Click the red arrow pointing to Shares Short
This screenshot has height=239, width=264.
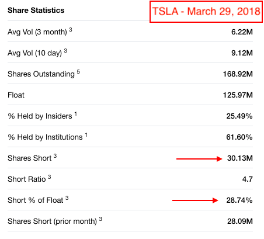click(199, 159)
